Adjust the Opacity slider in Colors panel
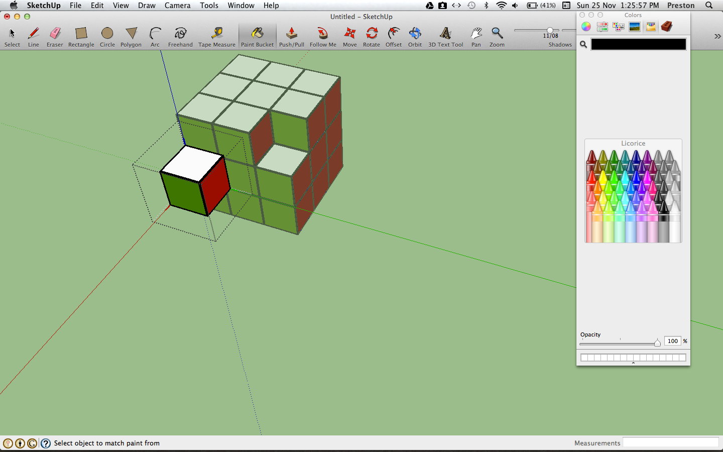This screenshot has height=452, width=723. pos(658,343)
